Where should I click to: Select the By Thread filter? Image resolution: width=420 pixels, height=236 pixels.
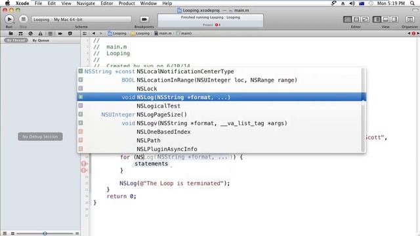16,41
